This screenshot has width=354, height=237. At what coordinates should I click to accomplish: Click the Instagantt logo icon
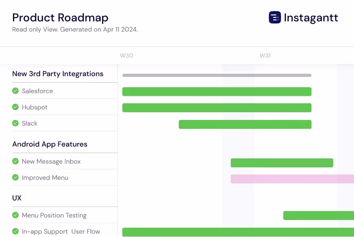click(275, 17)
